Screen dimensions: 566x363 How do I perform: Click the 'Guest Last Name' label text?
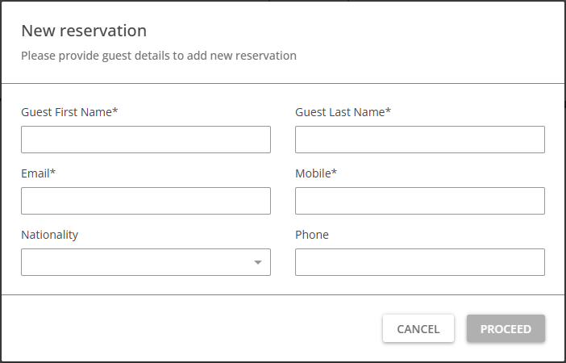pos(340,112)
